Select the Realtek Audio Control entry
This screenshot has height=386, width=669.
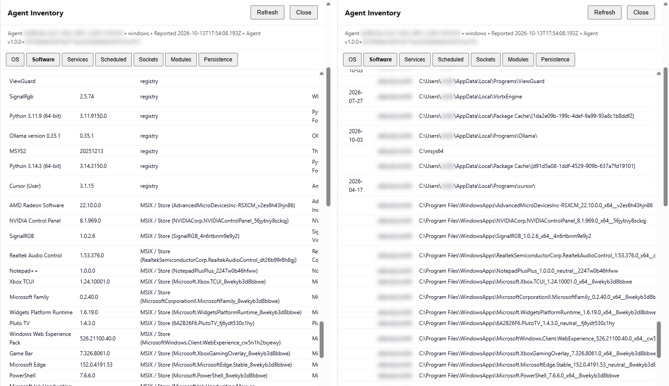coord(36,256)
